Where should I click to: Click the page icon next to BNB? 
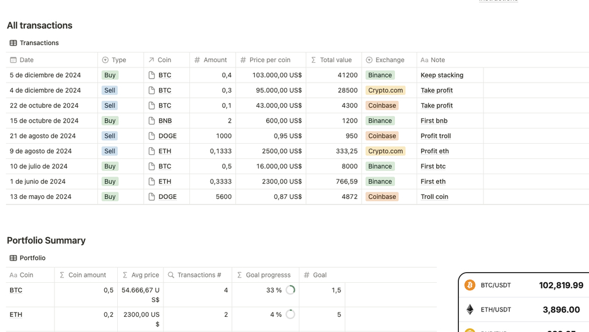152,121
